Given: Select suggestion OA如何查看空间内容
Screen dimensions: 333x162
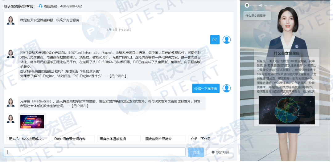Looking at the screenshot, I should click(x=73, y=139).
